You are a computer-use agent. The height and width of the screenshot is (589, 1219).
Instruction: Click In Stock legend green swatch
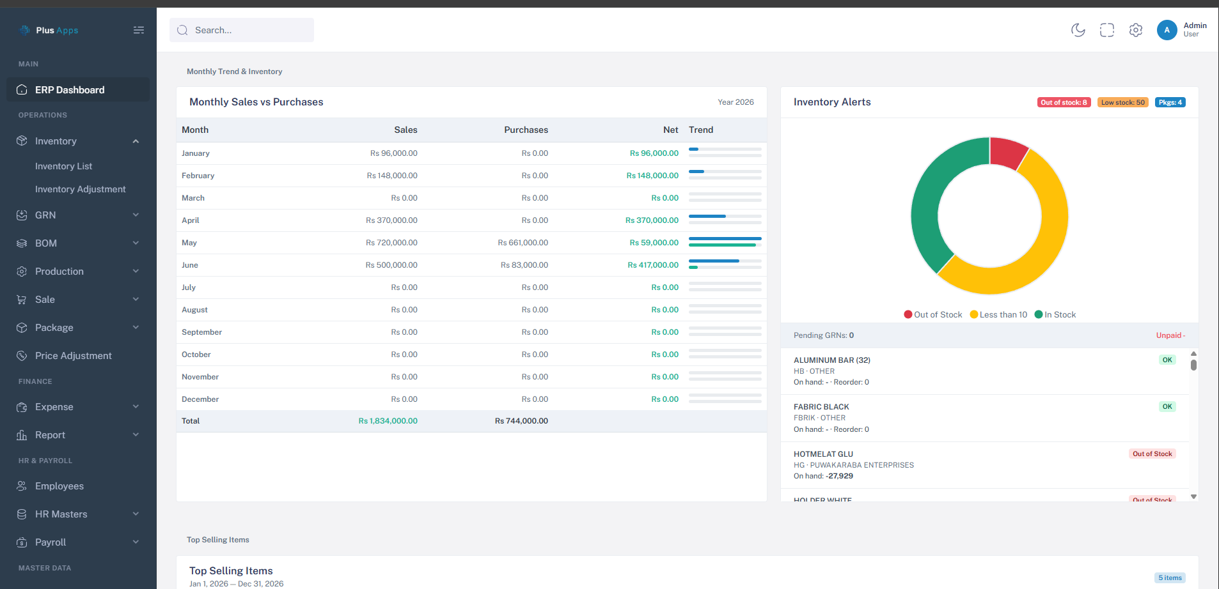(1039, 314)
